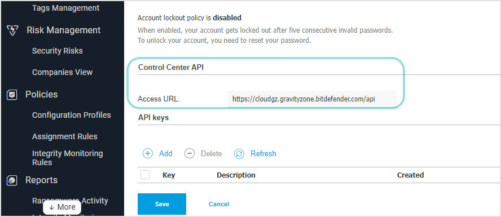Open Integrity Monitoring Rules
The image size is (501, 217).
coord(67,158)
